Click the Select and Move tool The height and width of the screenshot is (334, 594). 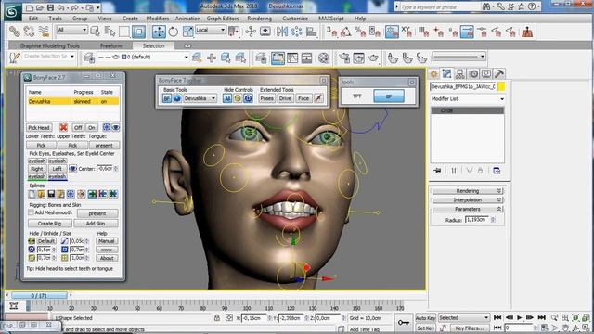pos(159,32)
